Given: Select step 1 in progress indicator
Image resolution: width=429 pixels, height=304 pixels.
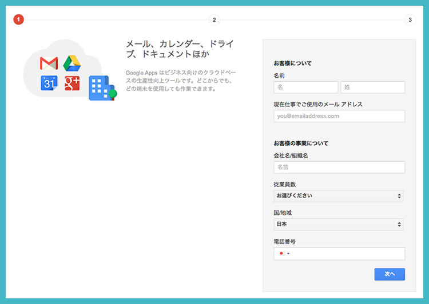Looking at the screenshot, I should click(19, 19).
